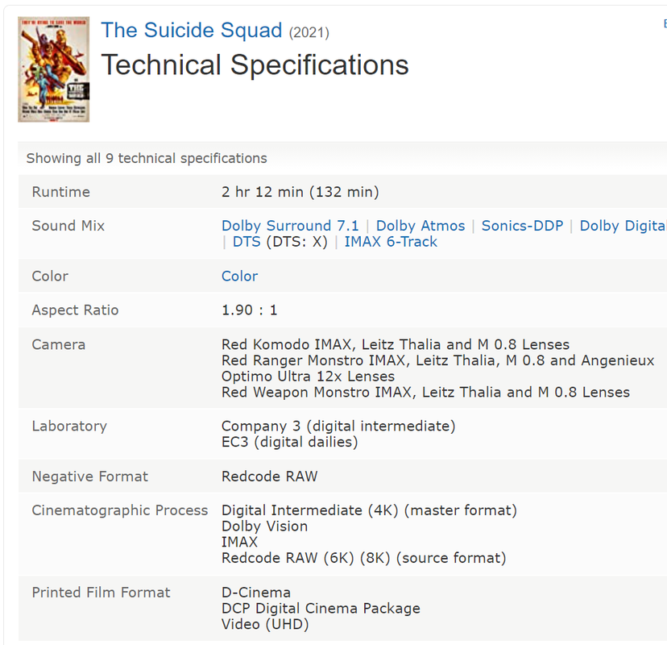Screen dimensions: 667x645
Task: Select the '2 hr 12 min (132 min)' value
Action: point(300,192)
